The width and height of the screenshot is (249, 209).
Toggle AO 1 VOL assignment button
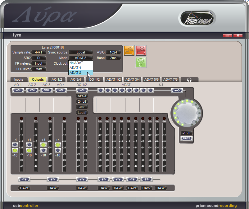coord(18,90)
